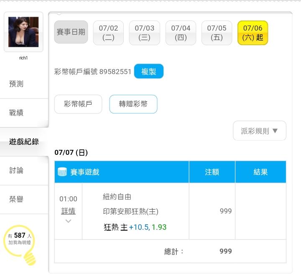Expand the 派彩規則 dropdown

coord(260,131)
